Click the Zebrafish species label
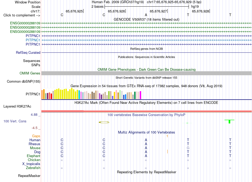Viewport: 252px width, 182px height. [x=33, y=168]
